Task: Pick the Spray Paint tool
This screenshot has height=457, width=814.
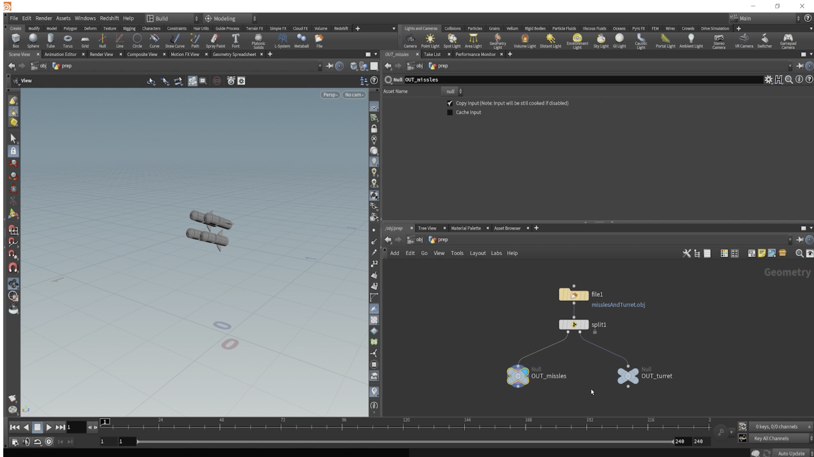Action: click(215, 41)
